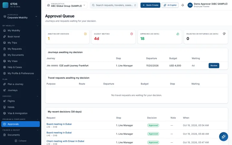Viewport: 232px width, 145px height.
Task: Open the Client meeting with Emaar in Dubai link
Action: tap(65, 141)
